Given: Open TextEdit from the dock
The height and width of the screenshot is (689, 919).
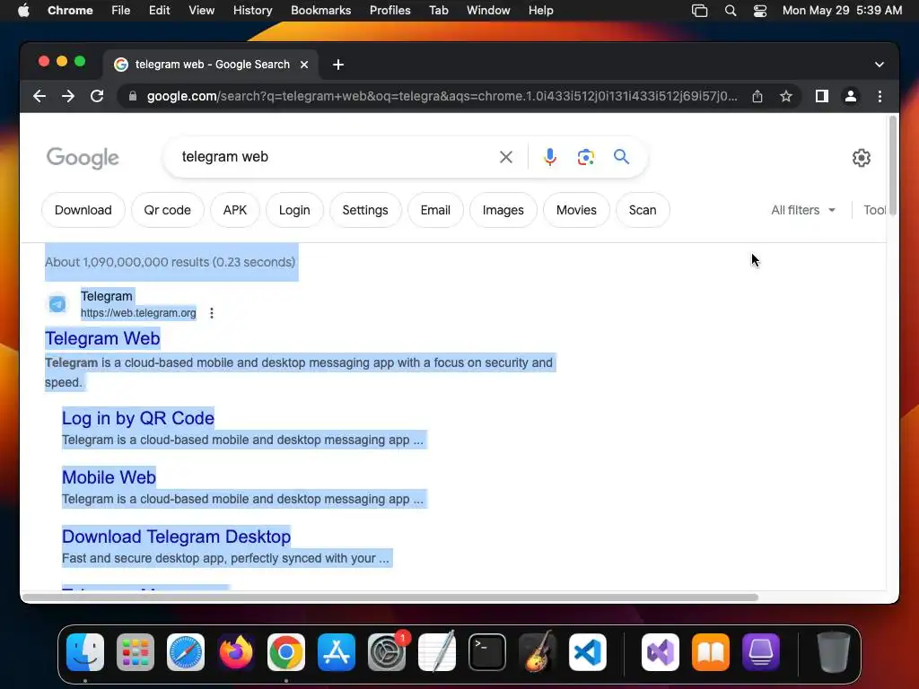Looking at the screenshot, I should (x=437, y=652).
